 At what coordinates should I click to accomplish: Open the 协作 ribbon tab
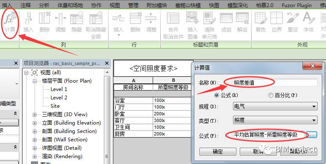[96, 5]
